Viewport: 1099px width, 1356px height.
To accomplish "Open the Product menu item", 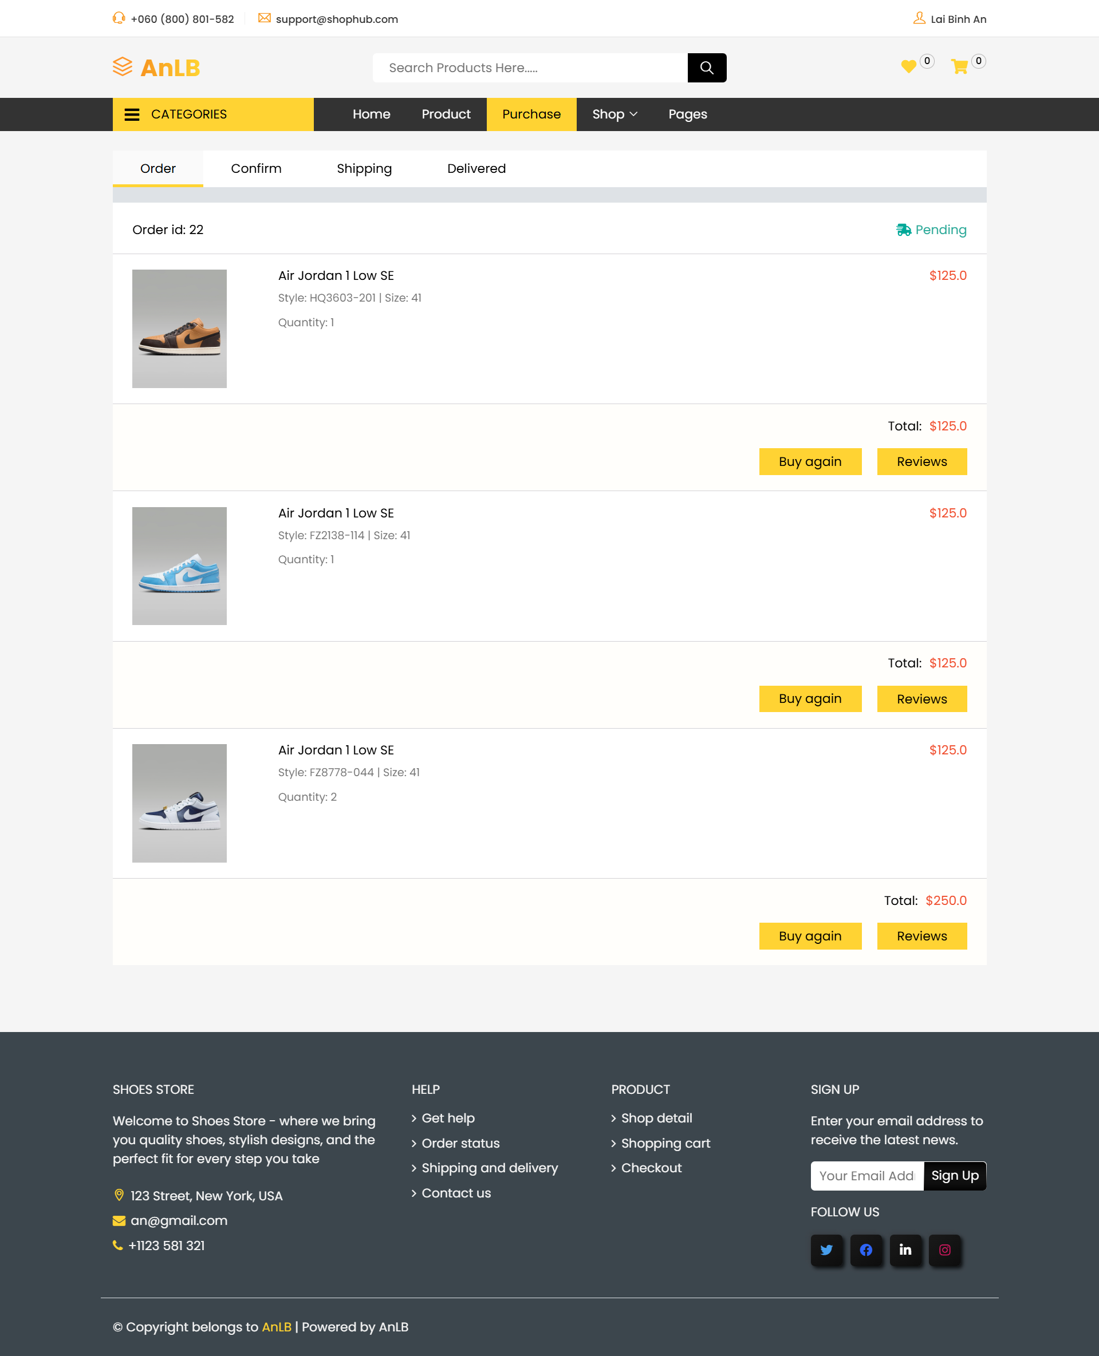I will [x=446, y=114].
